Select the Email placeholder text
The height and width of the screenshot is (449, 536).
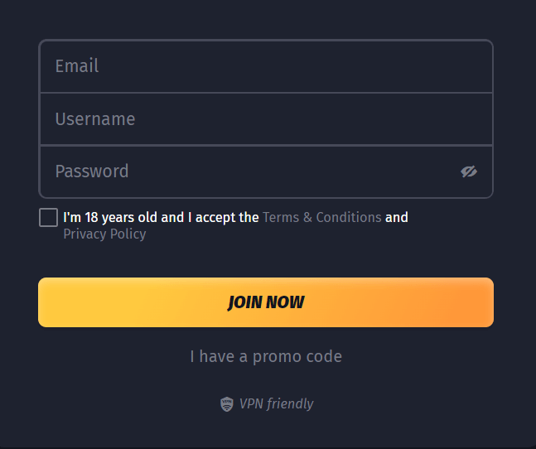[x=77, y=66]
